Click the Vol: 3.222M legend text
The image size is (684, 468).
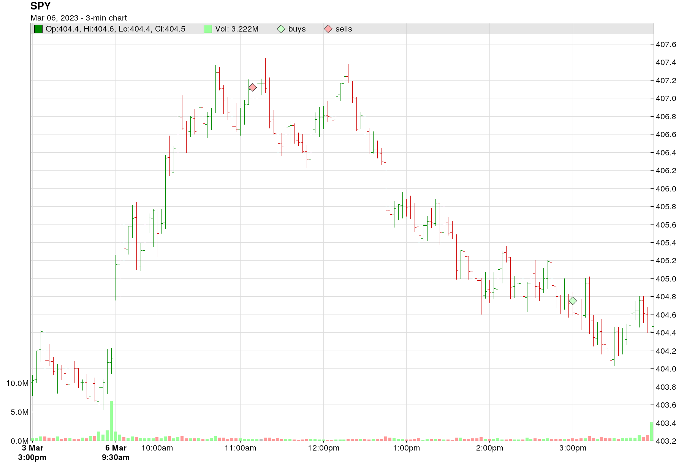coord(237,29)
